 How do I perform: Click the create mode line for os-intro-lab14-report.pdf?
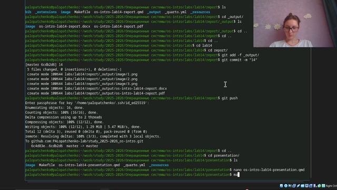[x=96, y=93]
